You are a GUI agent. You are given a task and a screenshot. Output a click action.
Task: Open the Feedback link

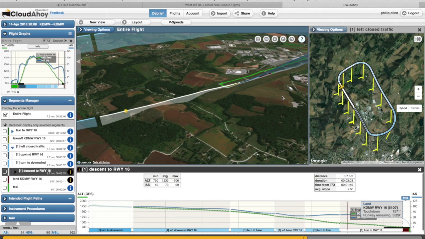(57, 13)
